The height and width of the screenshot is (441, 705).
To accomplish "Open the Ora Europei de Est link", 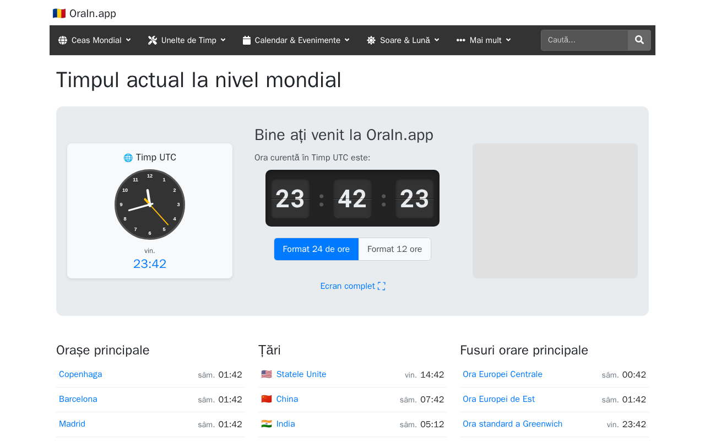I will (499, 399).
